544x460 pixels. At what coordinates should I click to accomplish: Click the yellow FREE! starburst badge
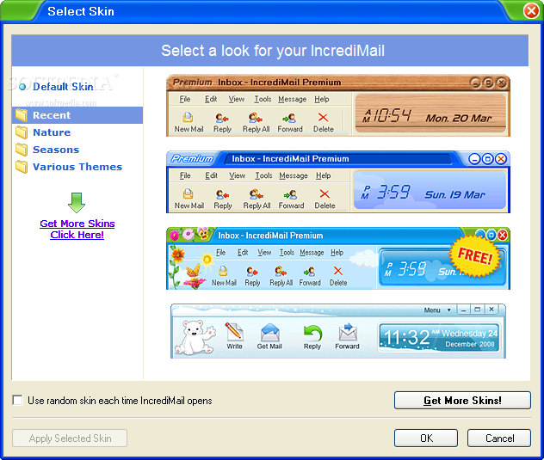[x=475, y=256]
